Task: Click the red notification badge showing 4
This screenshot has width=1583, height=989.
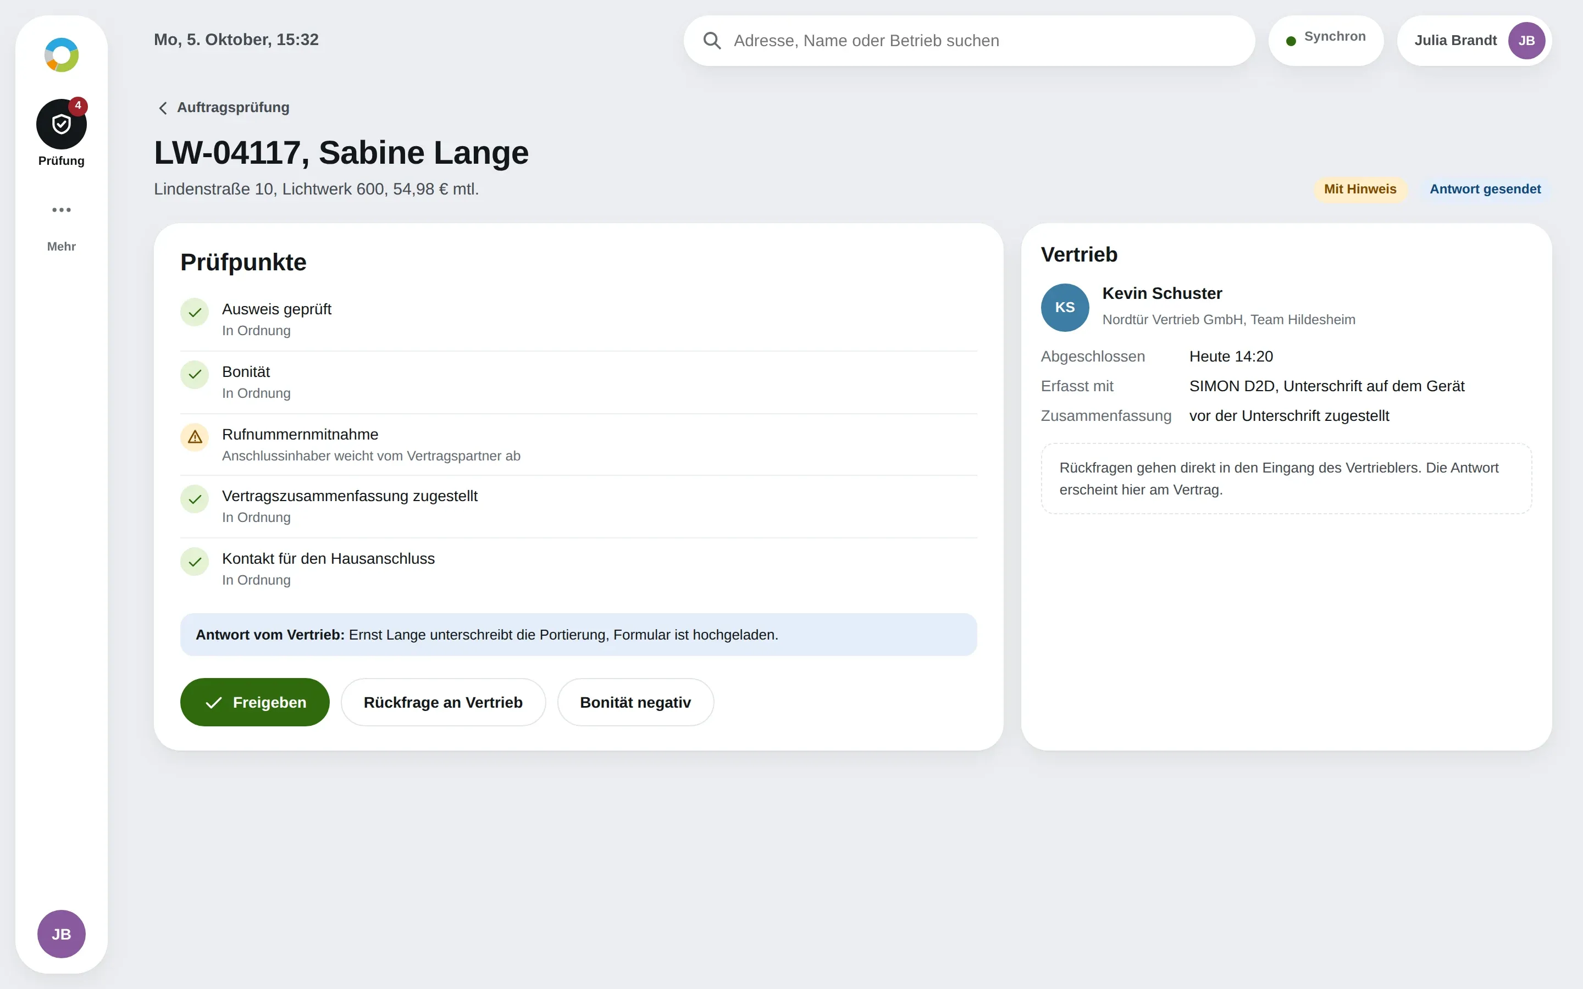Action: 78,106
